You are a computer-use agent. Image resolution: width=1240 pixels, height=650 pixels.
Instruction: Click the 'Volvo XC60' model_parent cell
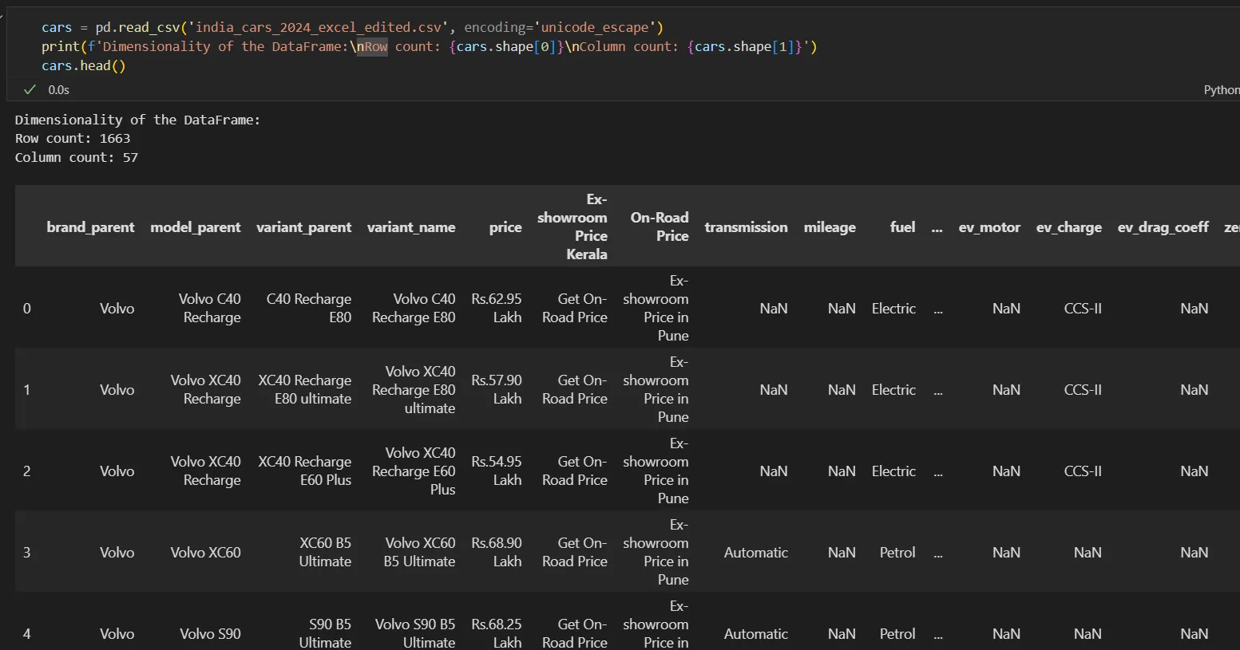click(205, 552)
